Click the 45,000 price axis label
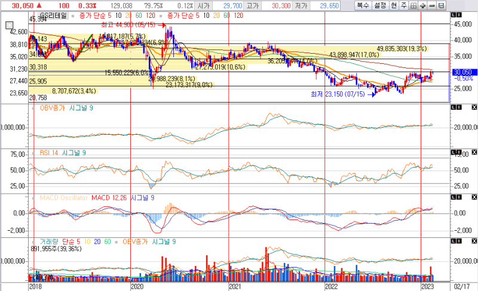The height and width of the screenshot is (291, 478). coord(464,24)
